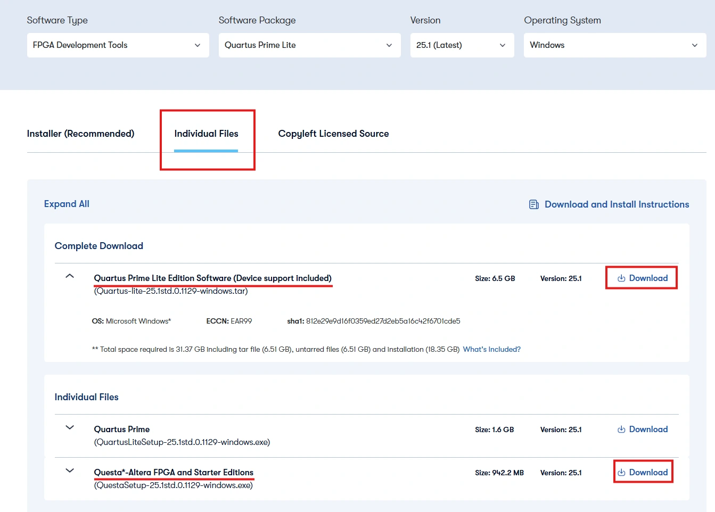The width and height of the screenshot is (715, 512).
Task: Click the document icon beside Install Instructions
Action: [x=533, y=204]
